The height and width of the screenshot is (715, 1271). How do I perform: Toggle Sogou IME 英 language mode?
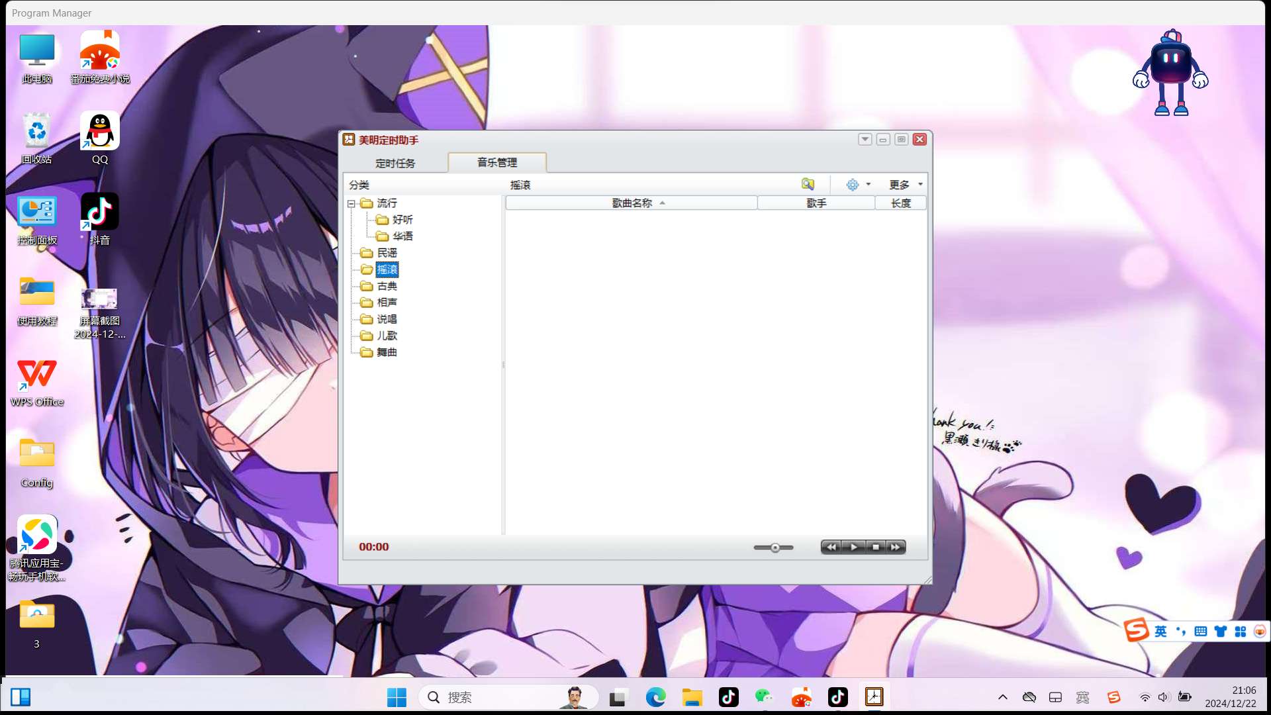tap(1160, 631)
